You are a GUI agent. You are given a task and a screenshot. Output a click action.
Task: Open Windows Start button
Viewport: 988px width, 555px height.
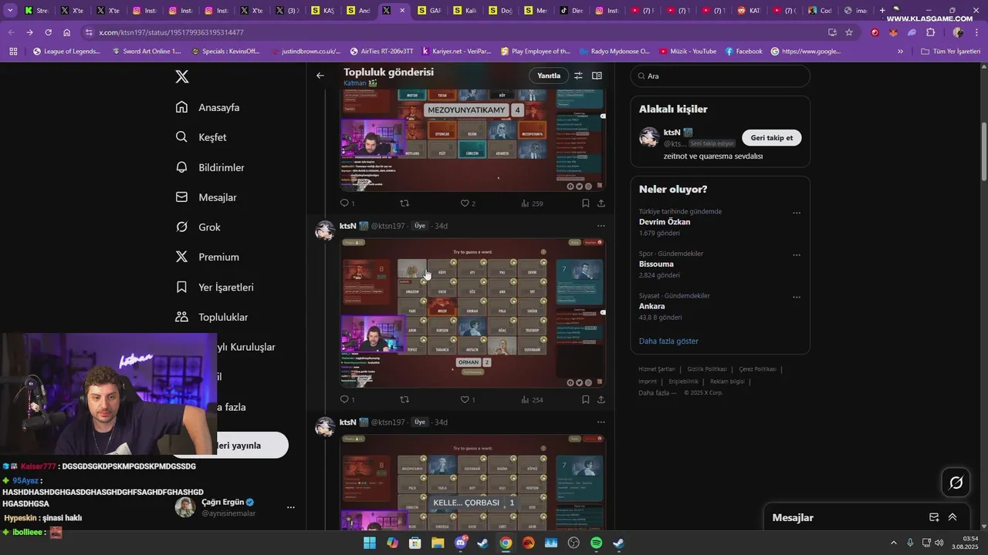pyautogui.click(x=370, y=543)
